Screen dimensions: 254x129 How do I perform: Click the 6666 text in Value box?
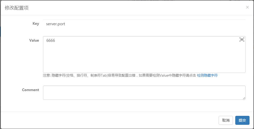(51, 41)
